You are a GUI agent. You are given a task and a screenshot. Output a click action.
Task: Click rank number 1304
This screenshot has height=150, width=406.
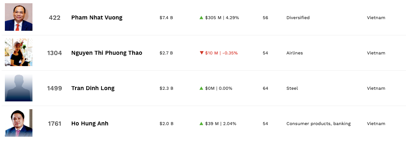click(55, 53)
